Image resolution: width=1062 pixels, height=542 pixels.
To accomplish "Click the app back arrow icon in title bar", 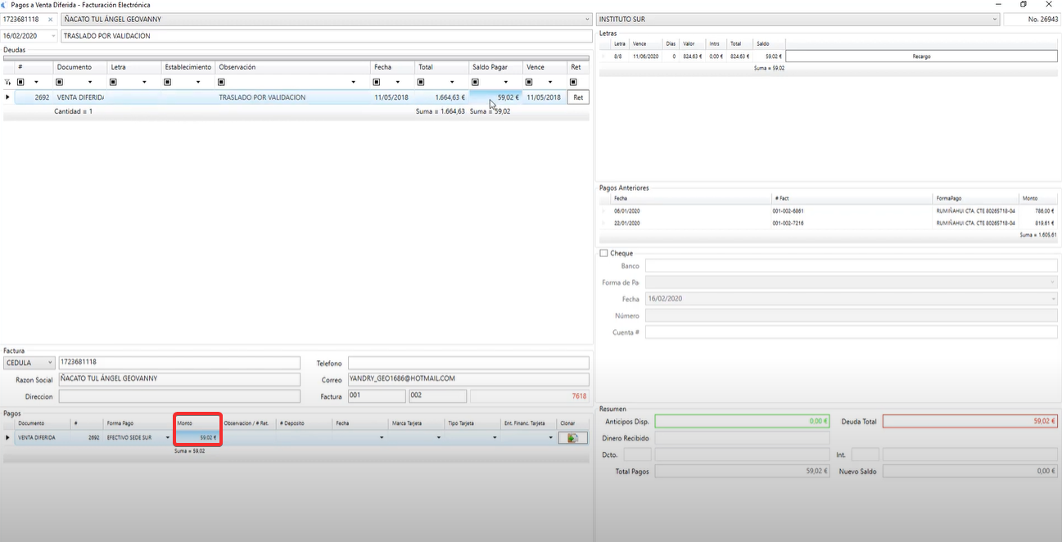I will click(4, 5).
